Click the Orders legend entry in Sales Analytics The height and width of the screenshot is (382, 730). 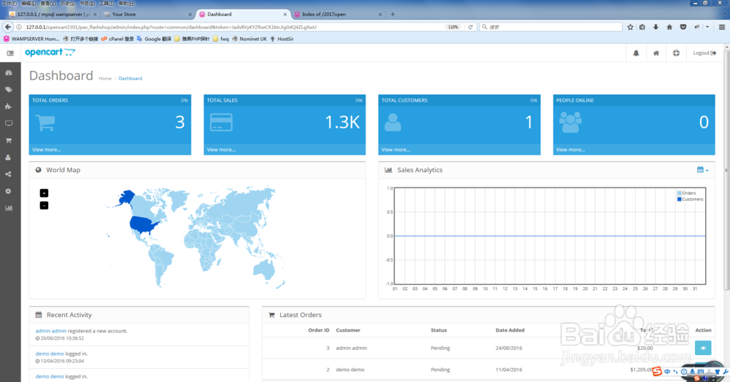[x=686, y=193]
